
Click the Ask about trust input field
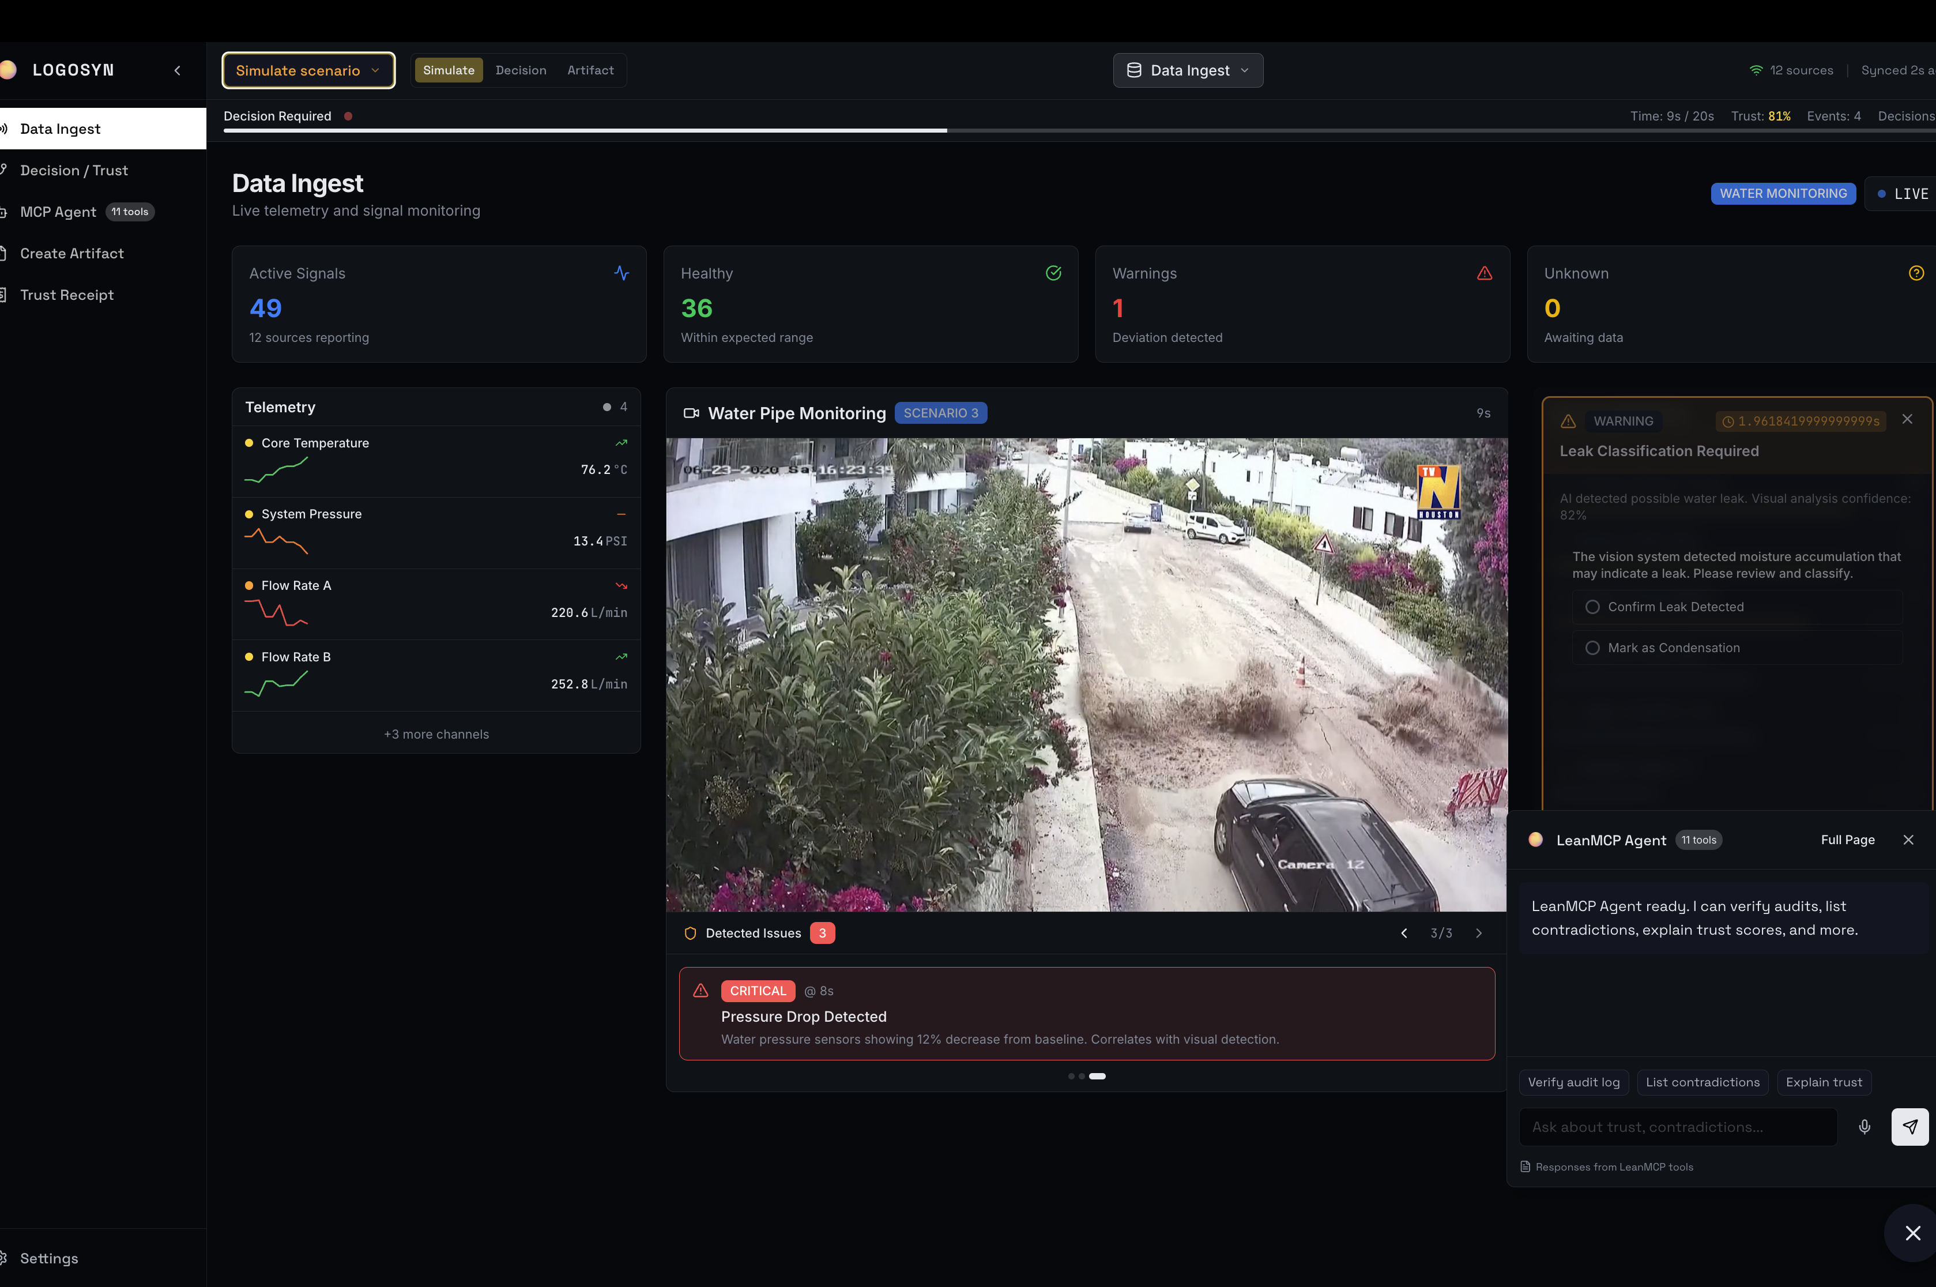point(1677,1127)
